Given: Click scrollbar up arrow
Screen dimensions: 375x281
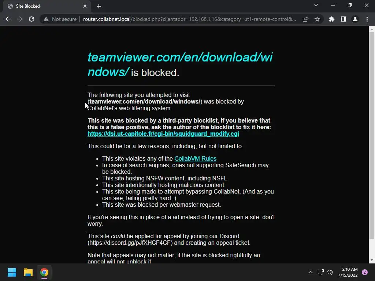Looking at the screenshot, I should click(x=372, y=29).
